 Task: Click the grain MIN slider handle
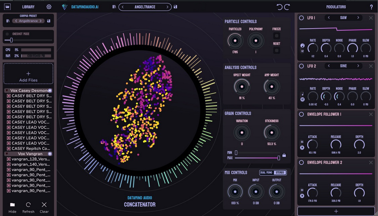236,152
